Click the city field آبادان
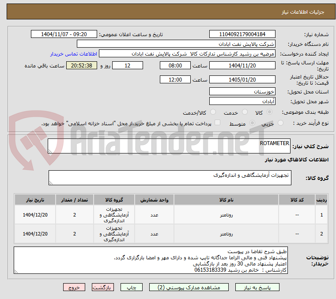Viewport: 336px width, 299px height. coord(242,101)
